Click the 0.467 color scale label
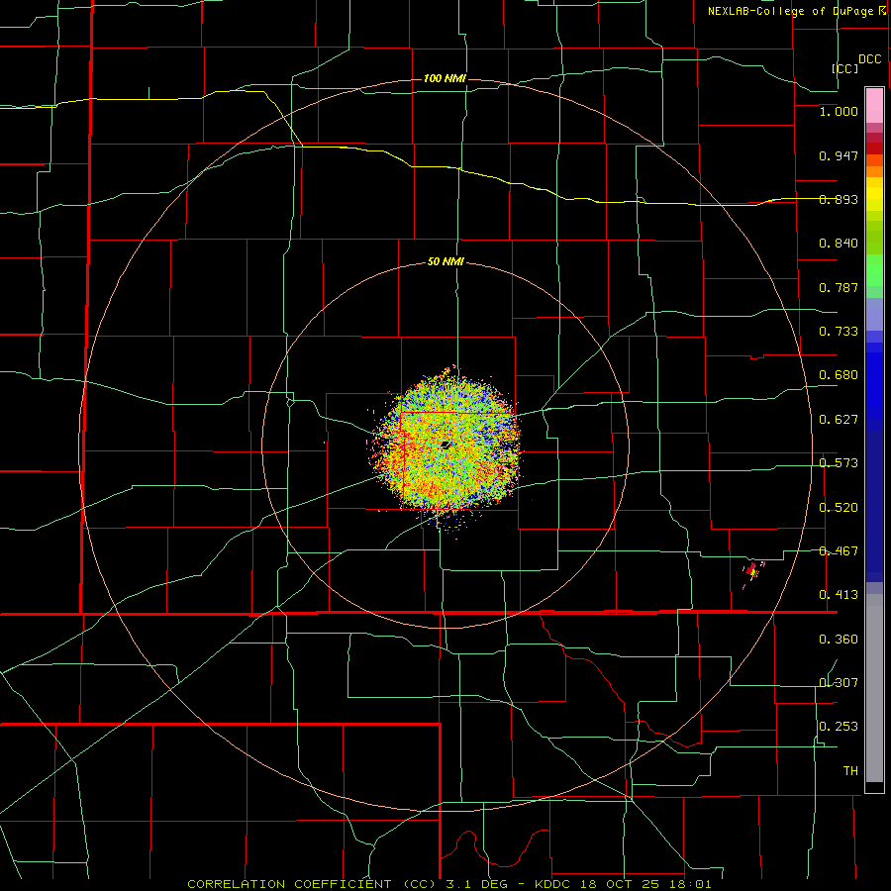Viewport: 891px width, 891px height. (839, 550)
